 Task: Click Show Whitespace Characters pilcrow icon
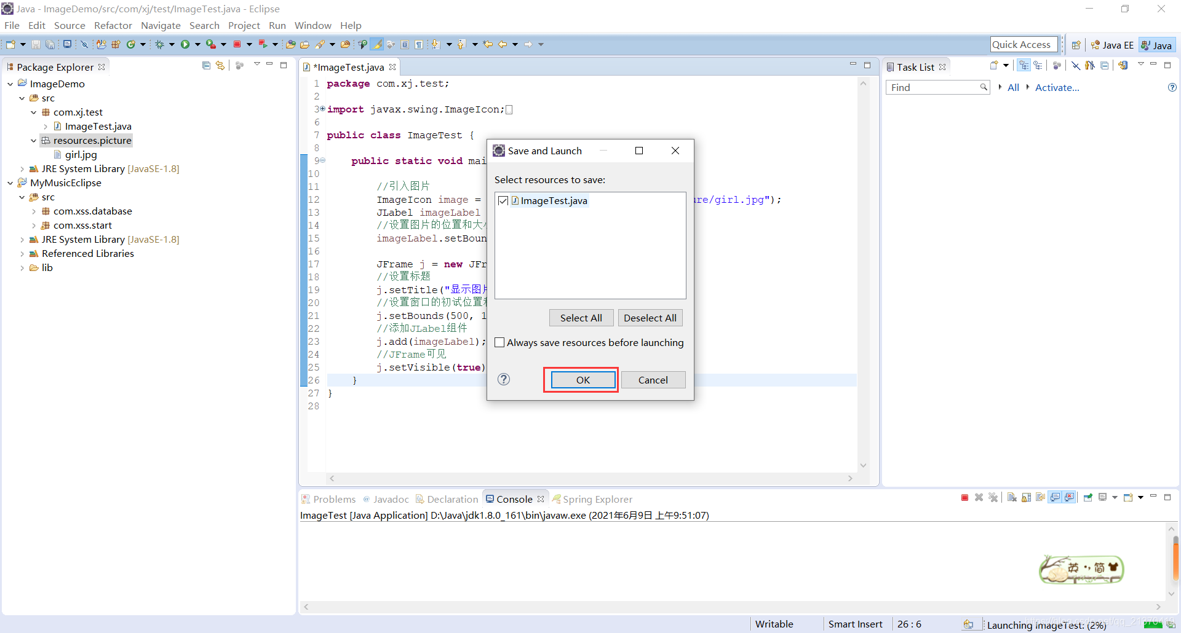[419, 44]
